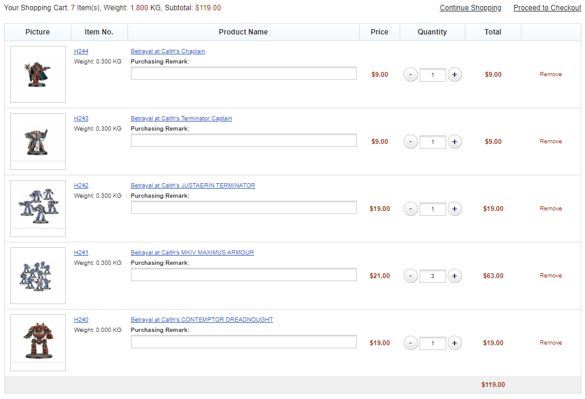Viewport: 585px width, 399px height.
Task: Remove JUSTAERIN TERMINATOR from cart
Action: point(551,209)
